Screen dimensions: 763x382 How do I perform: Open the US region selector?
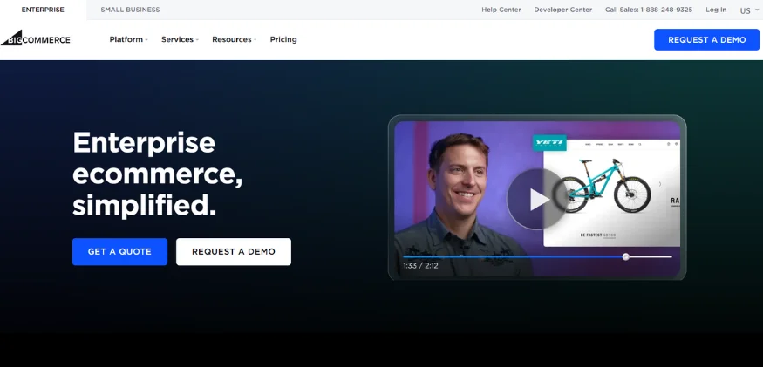point(749,10)
